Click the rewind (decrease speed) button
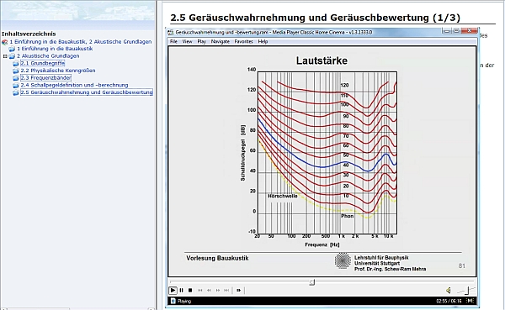 [x=209, y=290]
